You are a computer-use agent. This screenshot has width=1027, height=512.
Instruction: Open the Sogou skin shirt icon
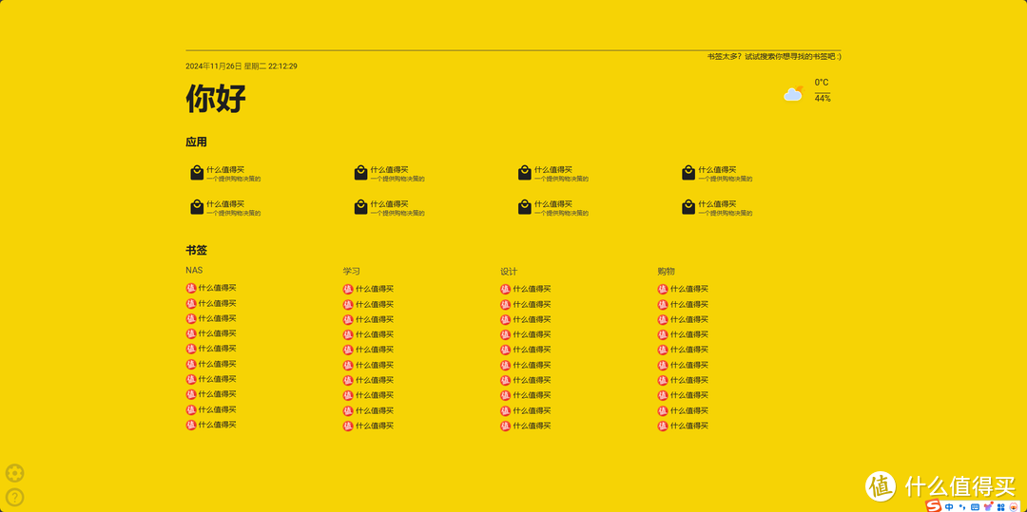[986, 506]
